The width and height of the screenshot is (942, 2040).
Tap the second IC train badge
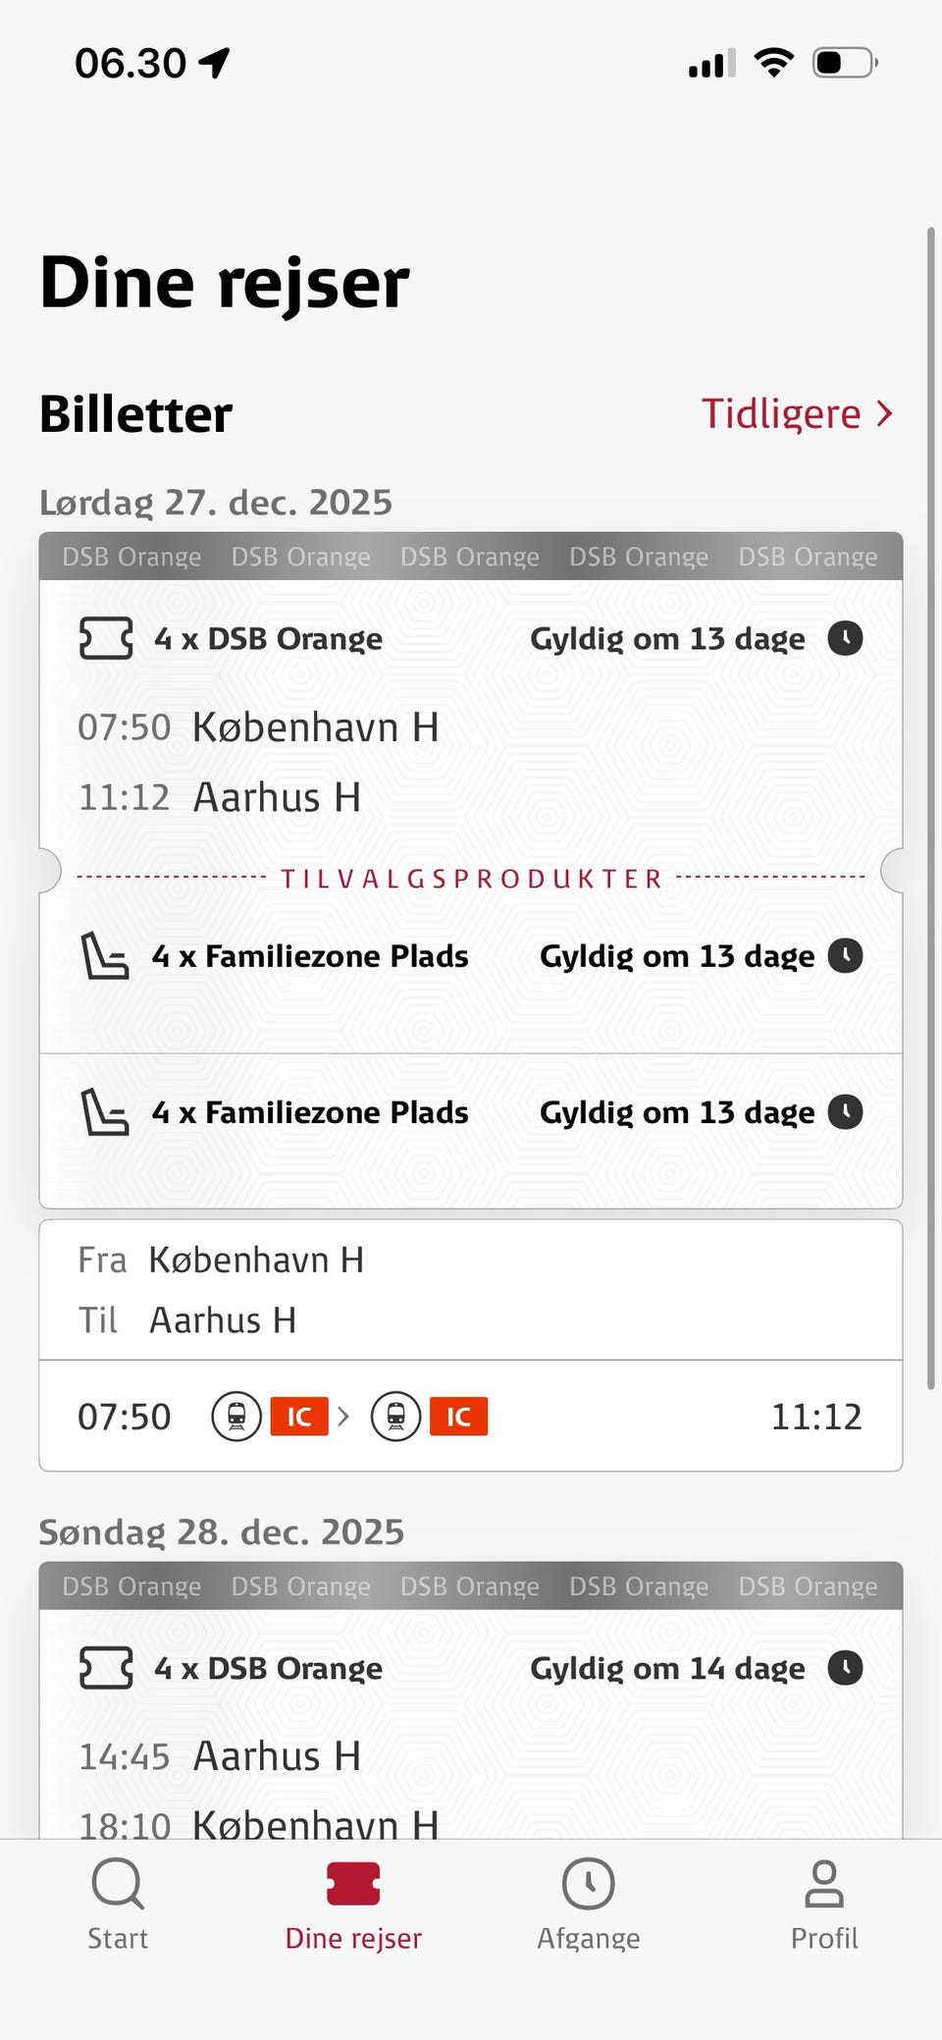coord(458,1417)
